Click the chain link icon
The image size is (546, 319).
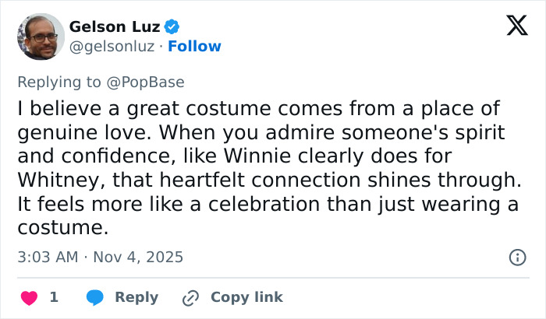pyautogui.click(x=190, y=297)
